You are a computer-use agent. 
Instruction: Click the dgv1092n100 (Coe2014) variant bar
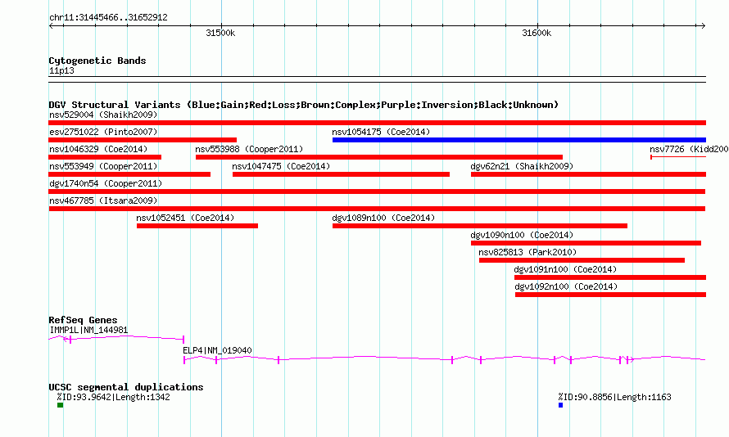point(610,295)
